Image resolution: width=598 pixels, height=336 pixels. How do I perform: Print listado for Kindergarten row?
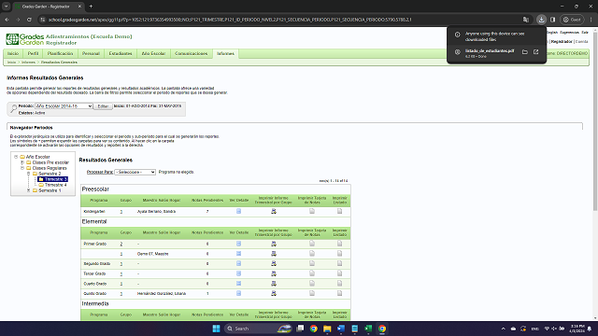point(339,211)
